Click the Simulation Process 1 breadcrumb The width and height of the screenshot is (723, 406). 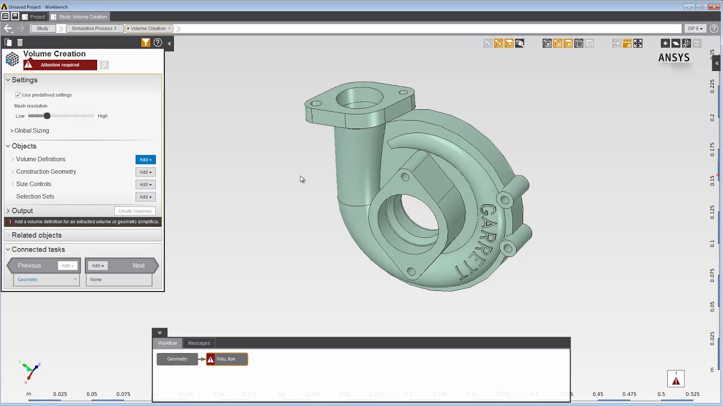[x=94, y=28]
